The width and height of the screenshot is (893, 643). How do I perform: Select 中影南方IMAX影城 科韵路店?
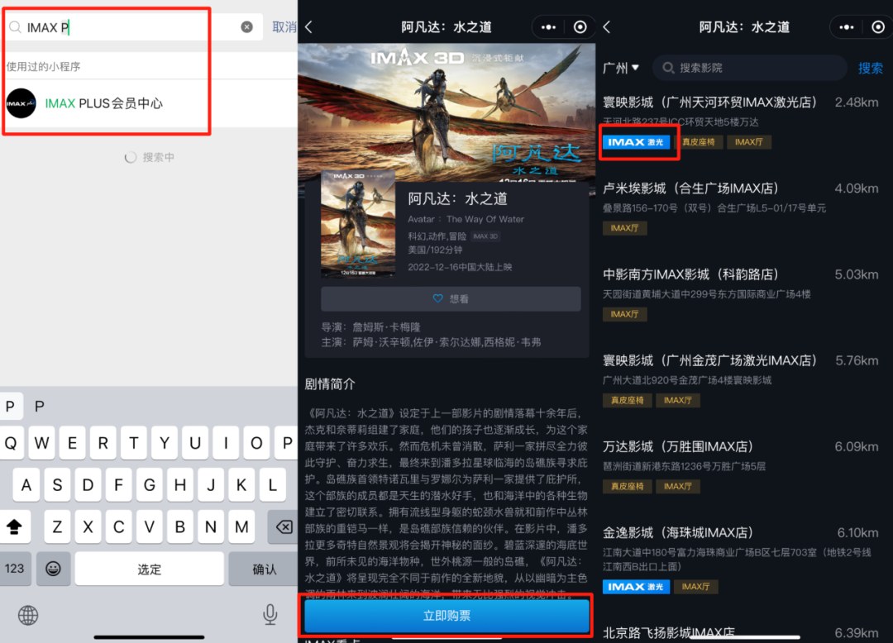click(690, 274)
